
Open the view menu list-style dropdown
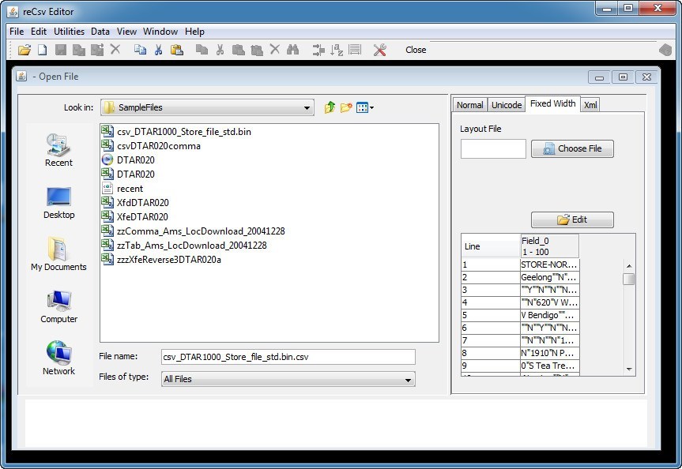pyautogui.click(x=365, y=107)
